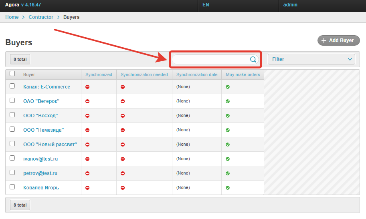Click green check icon in Ковалев Игорь row
Viewport: 366px width, 219px height.
[x=228, y=188]
